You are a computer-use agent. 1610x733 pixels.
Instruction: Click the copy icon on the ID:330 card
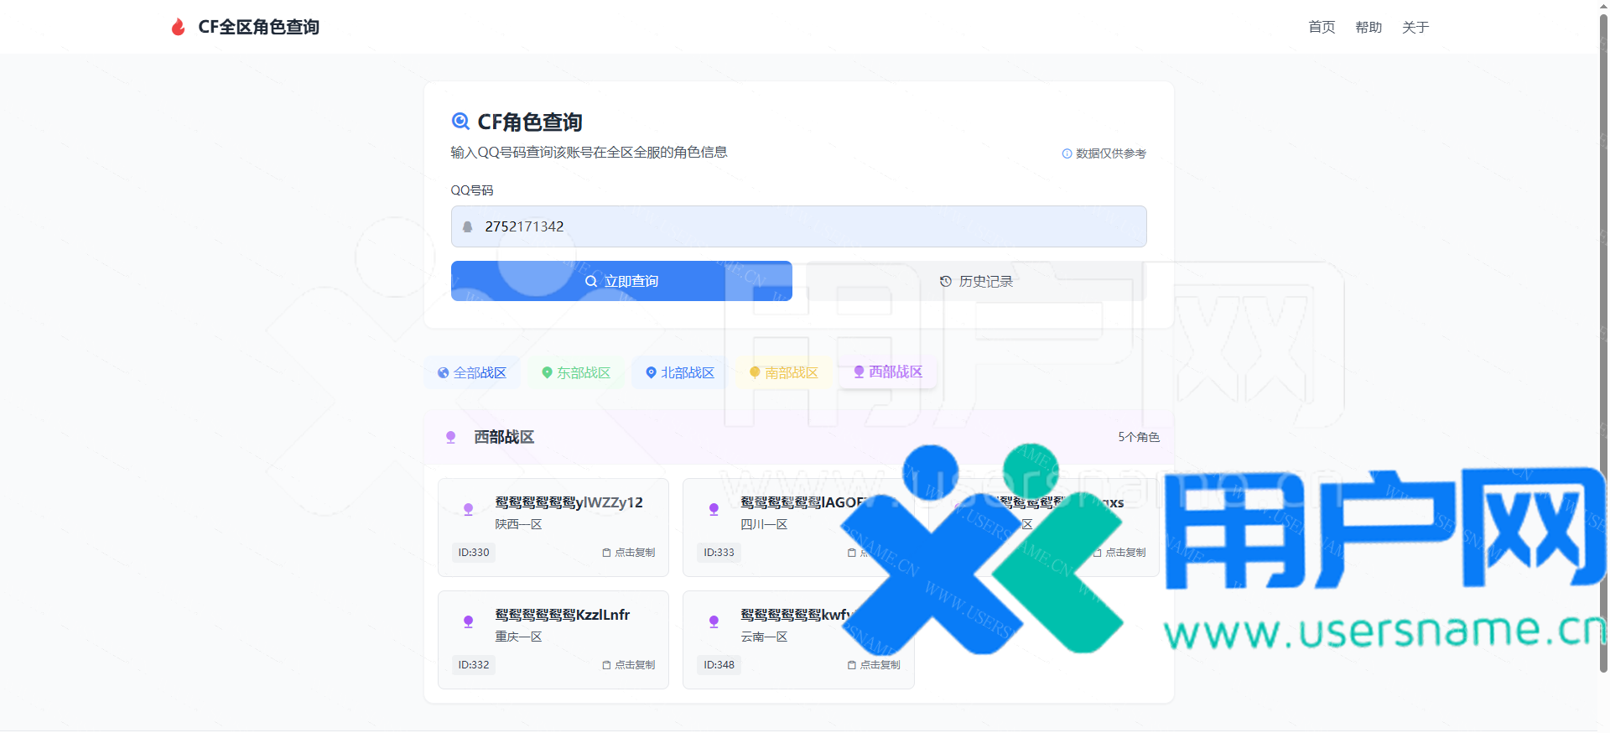[606, 553]
